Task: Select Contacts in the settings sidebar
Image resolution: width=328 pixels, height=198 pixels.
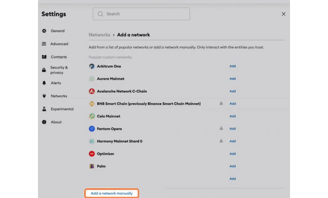Action: click(59, 57)
